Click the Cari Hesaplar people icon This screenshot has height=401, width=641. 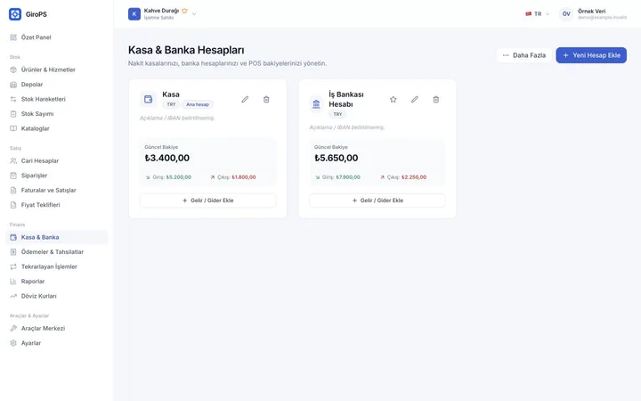pos(13,160)
